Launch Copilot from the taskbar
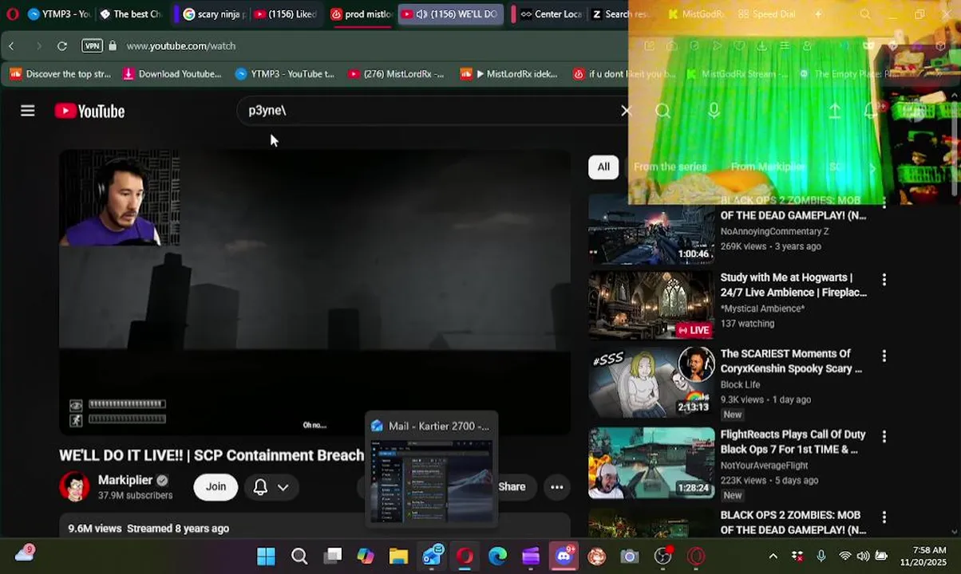This screenshot has width=961, height=574. pyautogui.click(x=366, y=556)
